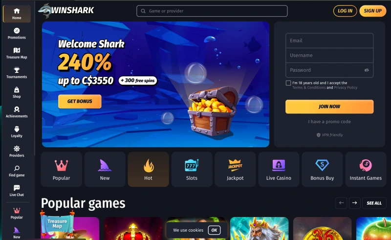Open the Providers wheel icon
391x240 pixels.
(x=17, y=149)
